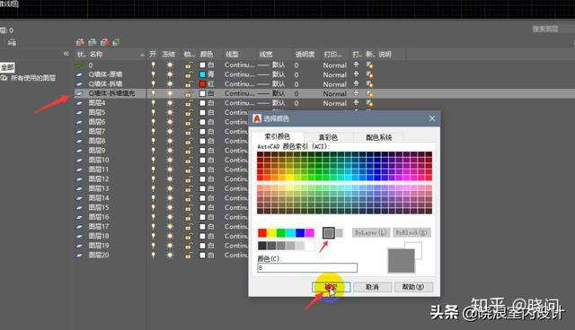Open color swatch of layer Q墙体-原墙
This screenshot has width=575, height=330.
pos(202,74)
